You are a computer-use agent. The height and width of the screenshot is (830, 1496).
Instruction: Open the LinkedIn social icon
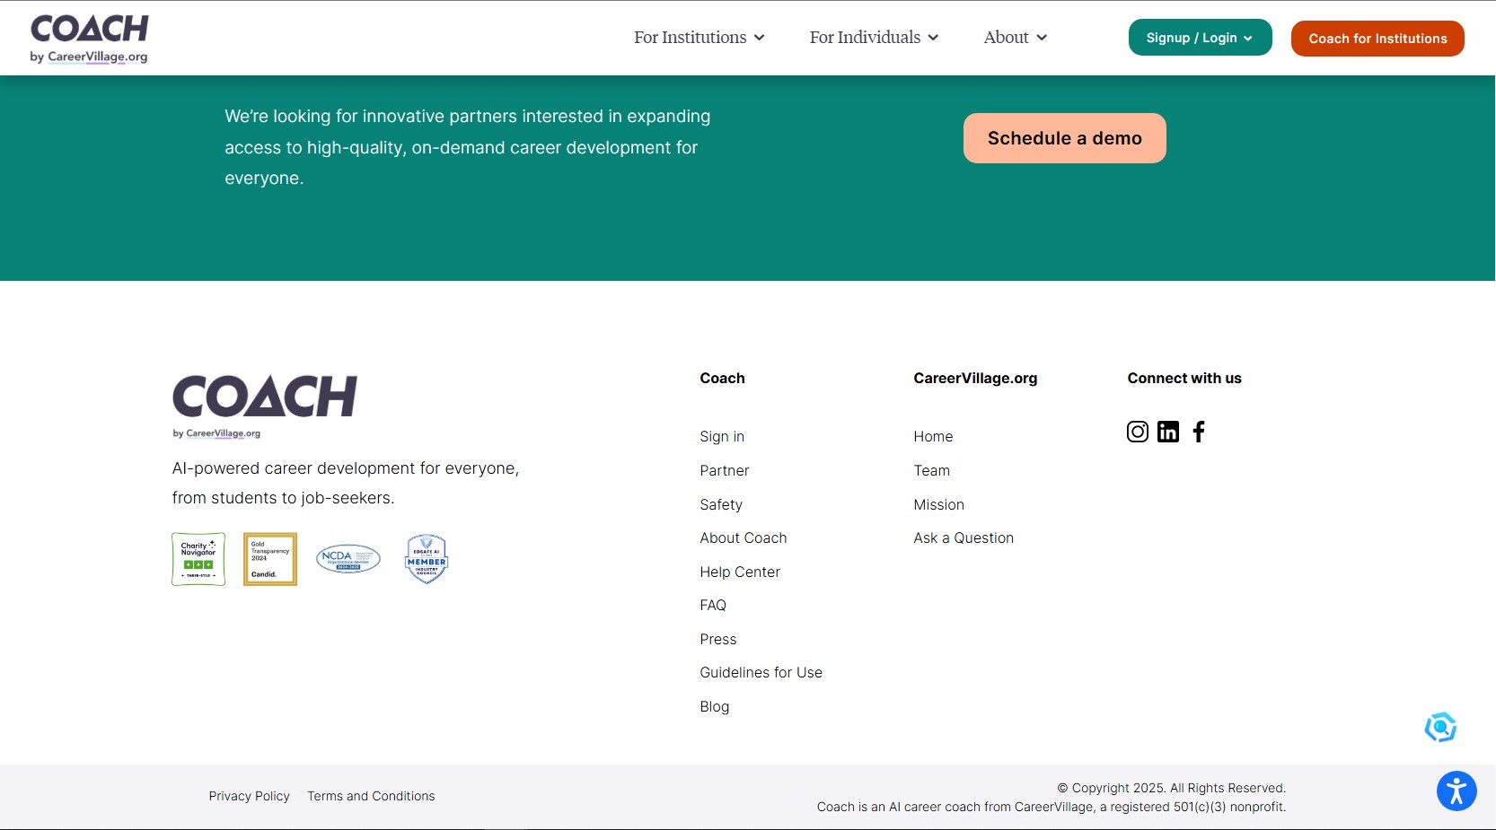(1167, 432)
